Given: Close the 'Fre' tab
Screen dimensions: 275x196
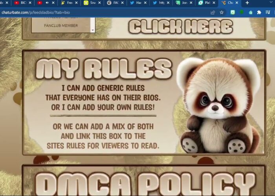Looking at the screenshot, I should (x=76, y=3).
